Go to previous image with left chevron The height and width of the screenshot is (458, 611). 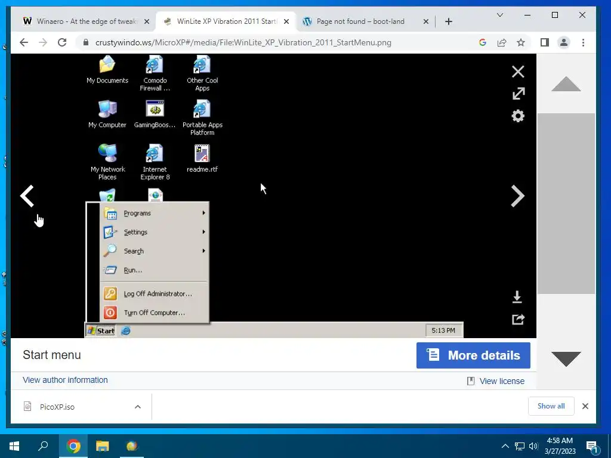pyautogui.click(x=27, y=196)
